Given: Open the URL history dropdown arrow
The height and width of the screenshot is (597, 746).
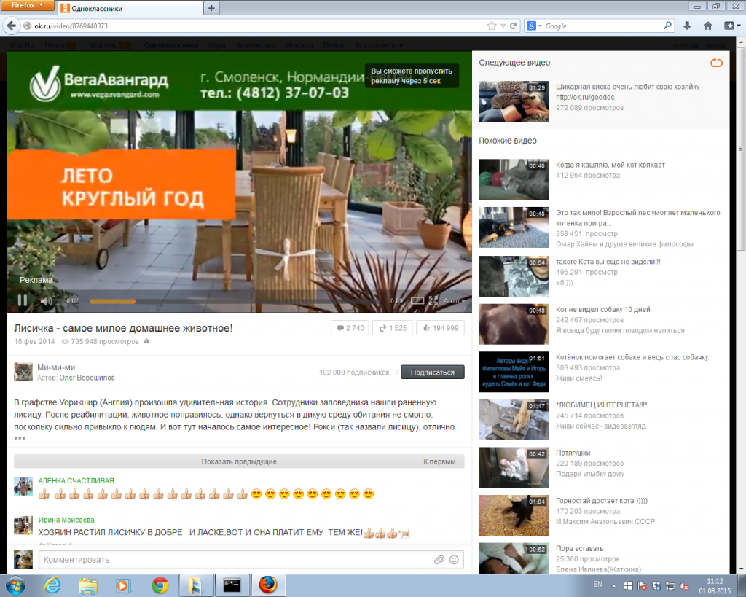Looking at the screenshot, I should tap(503, 26).
